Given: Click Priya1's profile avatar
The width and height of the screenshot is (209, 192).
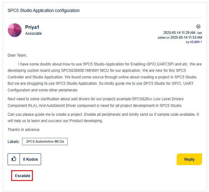Looking at the screenshot, I should pos(15,30).
